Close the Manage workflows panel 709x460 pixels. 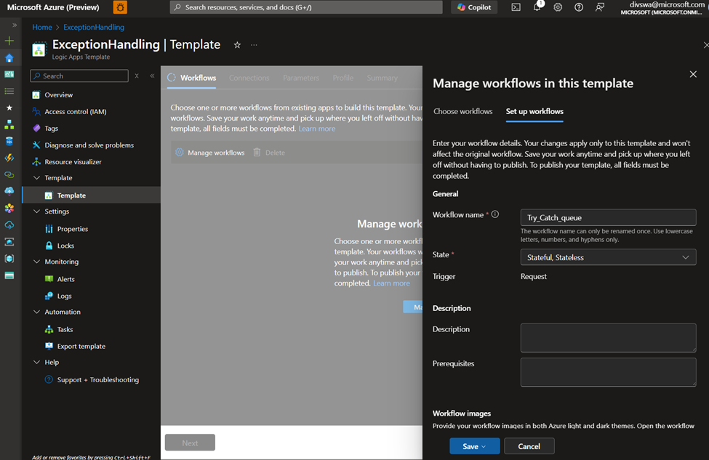[x=693, y=74]
